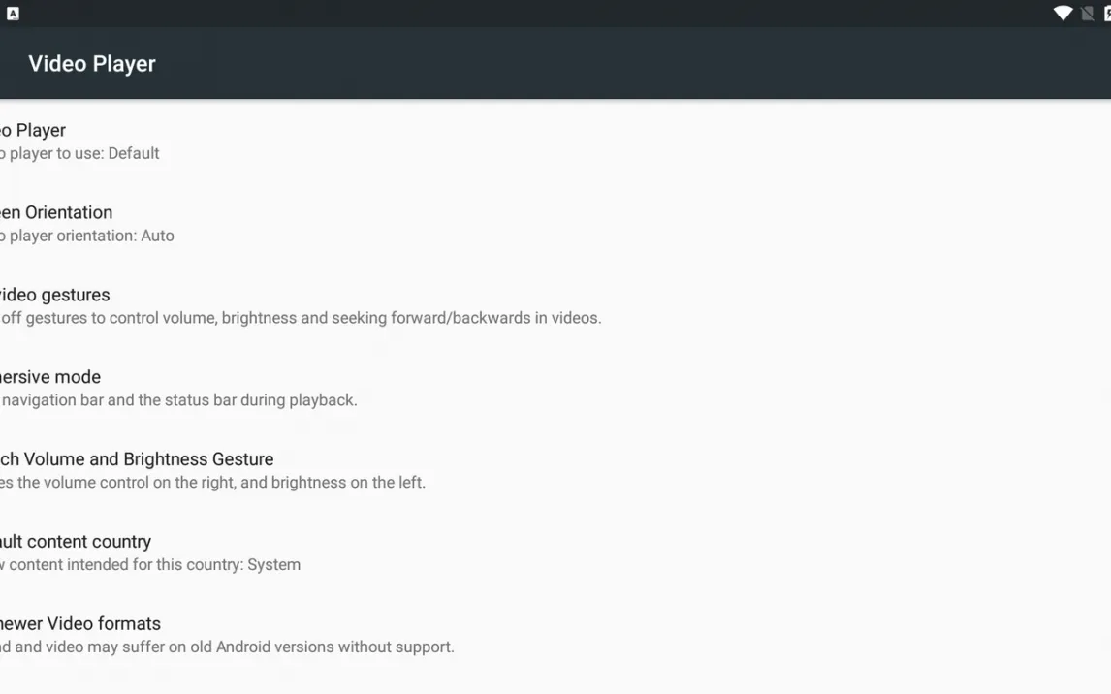Click 'player orientation: Auto' subtitle
Viewport: 1111px width, 694px height.
click(89, 236)
